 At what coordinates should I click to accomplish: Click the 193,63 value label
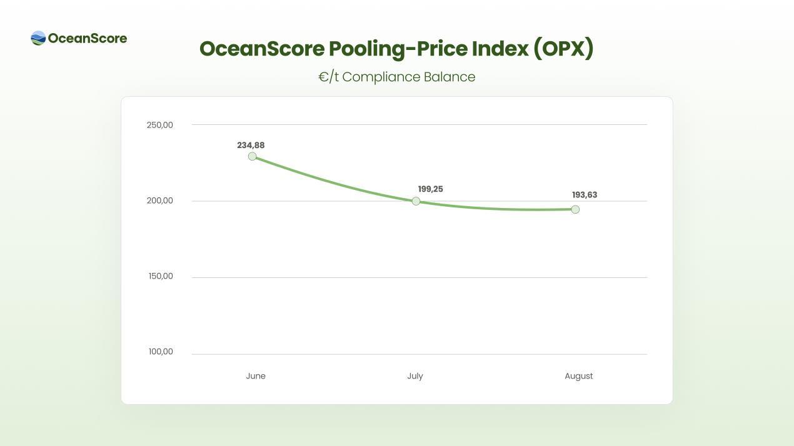585,195
